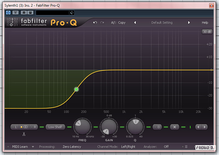The image size is (219, 155).
Task: Open the 30 dB display range selector
Action: [x=207, y=32]
